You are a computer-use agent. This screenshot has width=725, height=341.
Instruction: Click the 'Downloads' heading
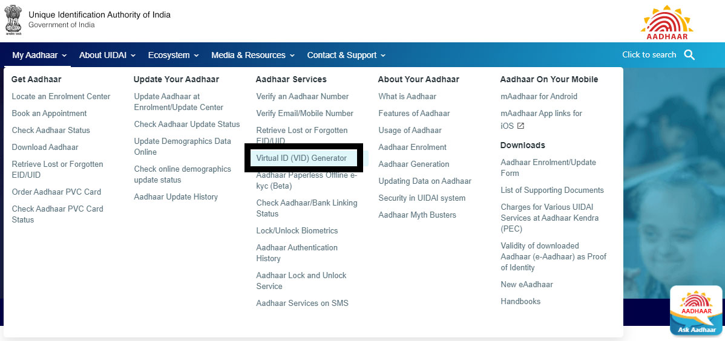(522, 145)
